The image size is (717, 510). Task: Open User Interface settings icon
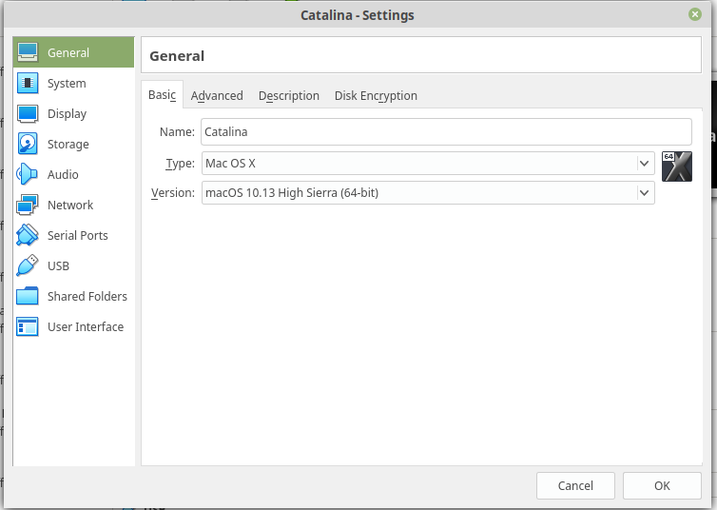[x=28, y=327]
